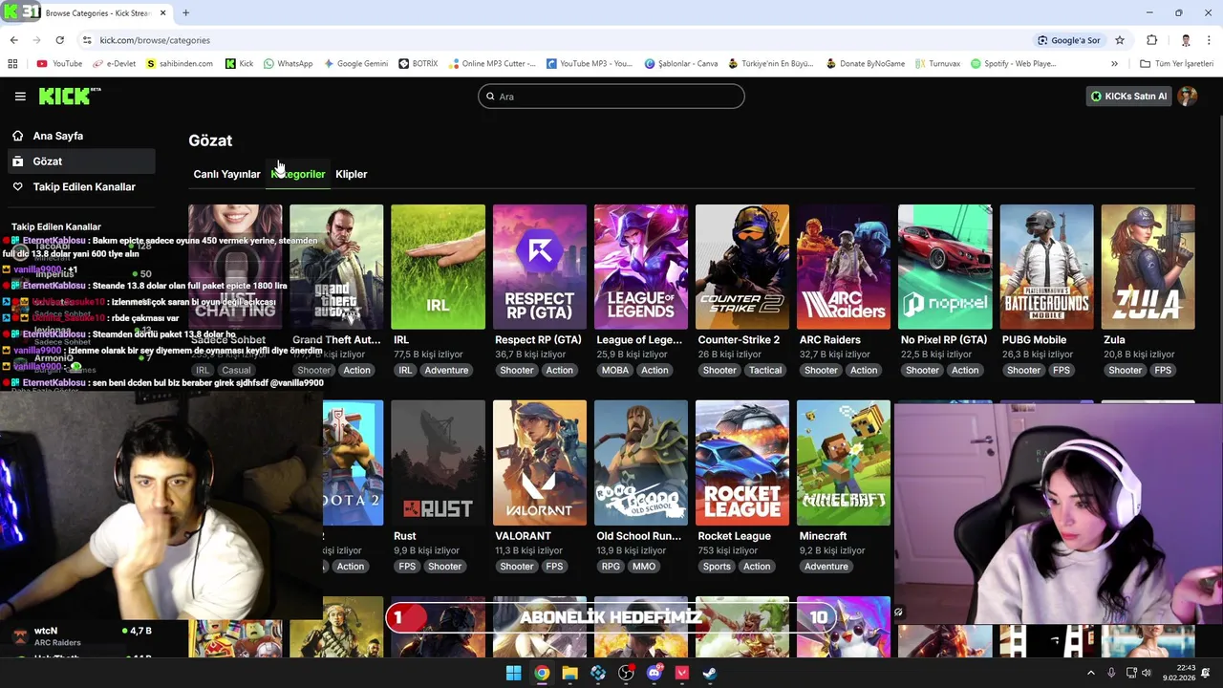This screenshot has height=688, width=1223.
Task: Switch to Klipler tab
Action: 352,174
